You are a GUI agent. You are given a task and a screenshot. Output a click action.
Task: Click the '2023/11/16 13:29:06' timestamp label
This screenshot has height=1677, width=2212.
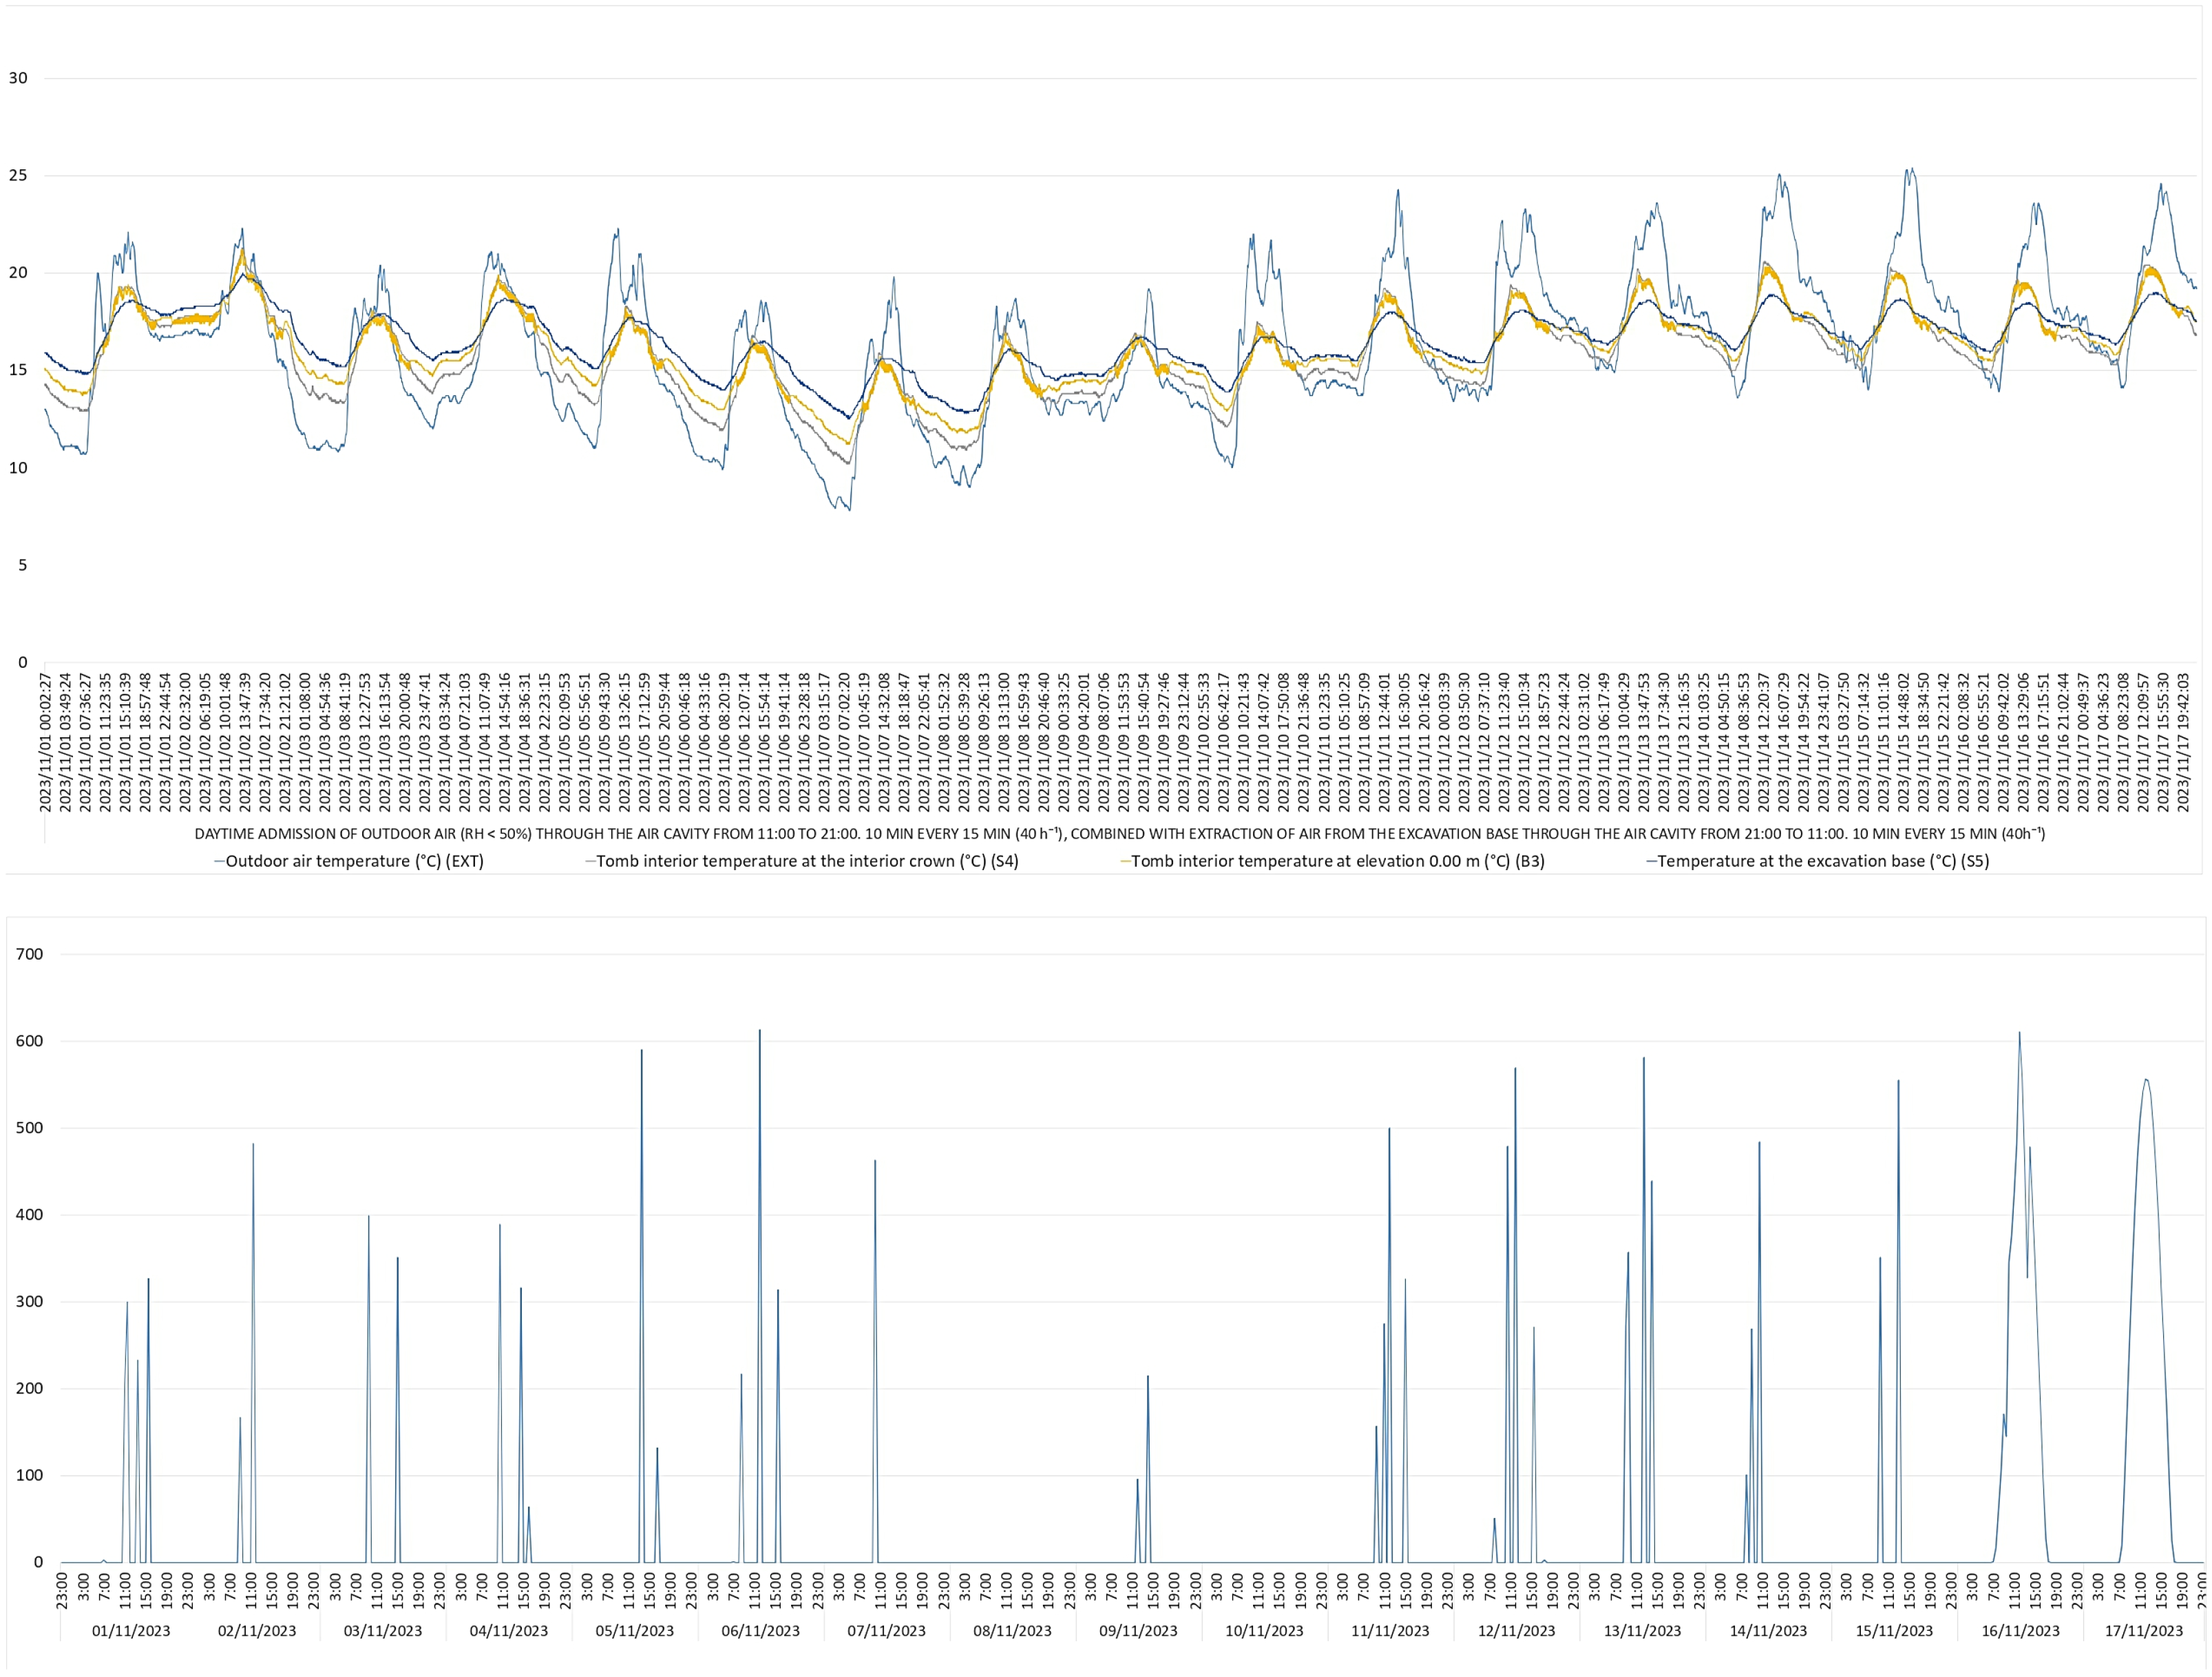(x=2024, y=742)
